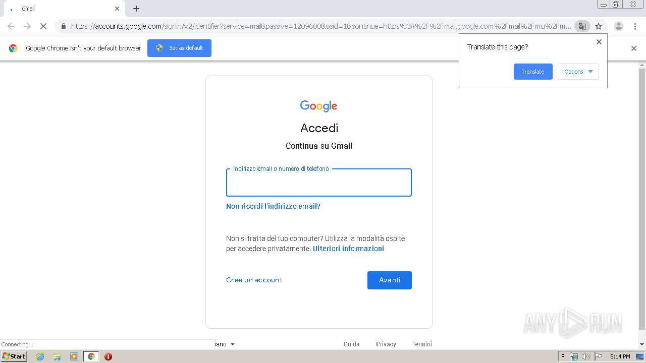Close the Translate this page popup
Image resolution: width=646 pixels, height=363 pixels.
coord(599,42)
